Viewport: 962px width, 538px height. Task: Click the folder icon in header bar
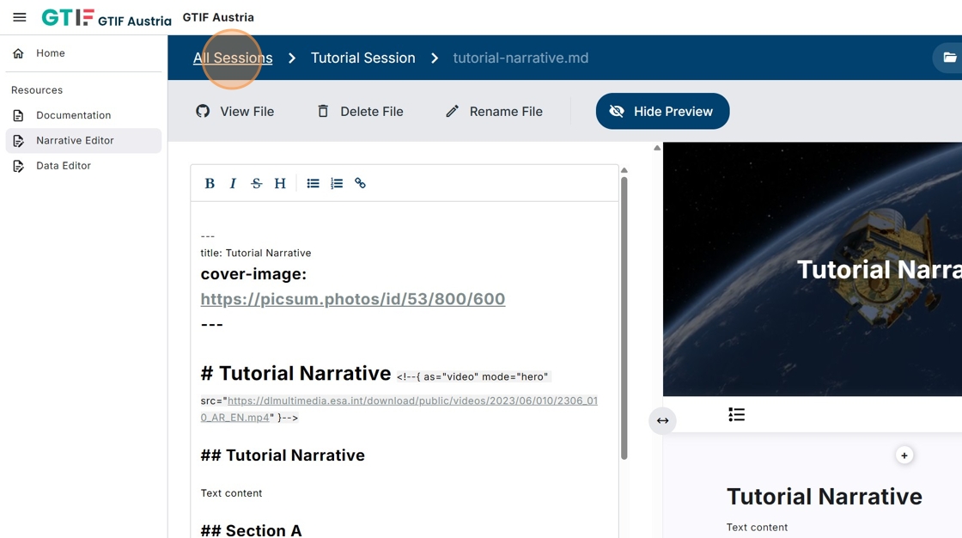click(x=949, y=58)
